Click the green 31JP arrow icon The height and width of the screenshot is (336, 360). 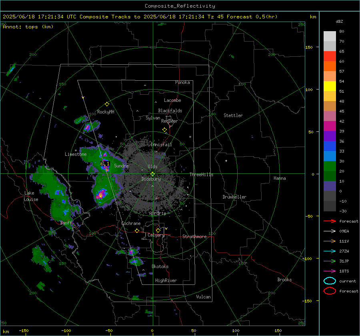click(x=330, y=261)
